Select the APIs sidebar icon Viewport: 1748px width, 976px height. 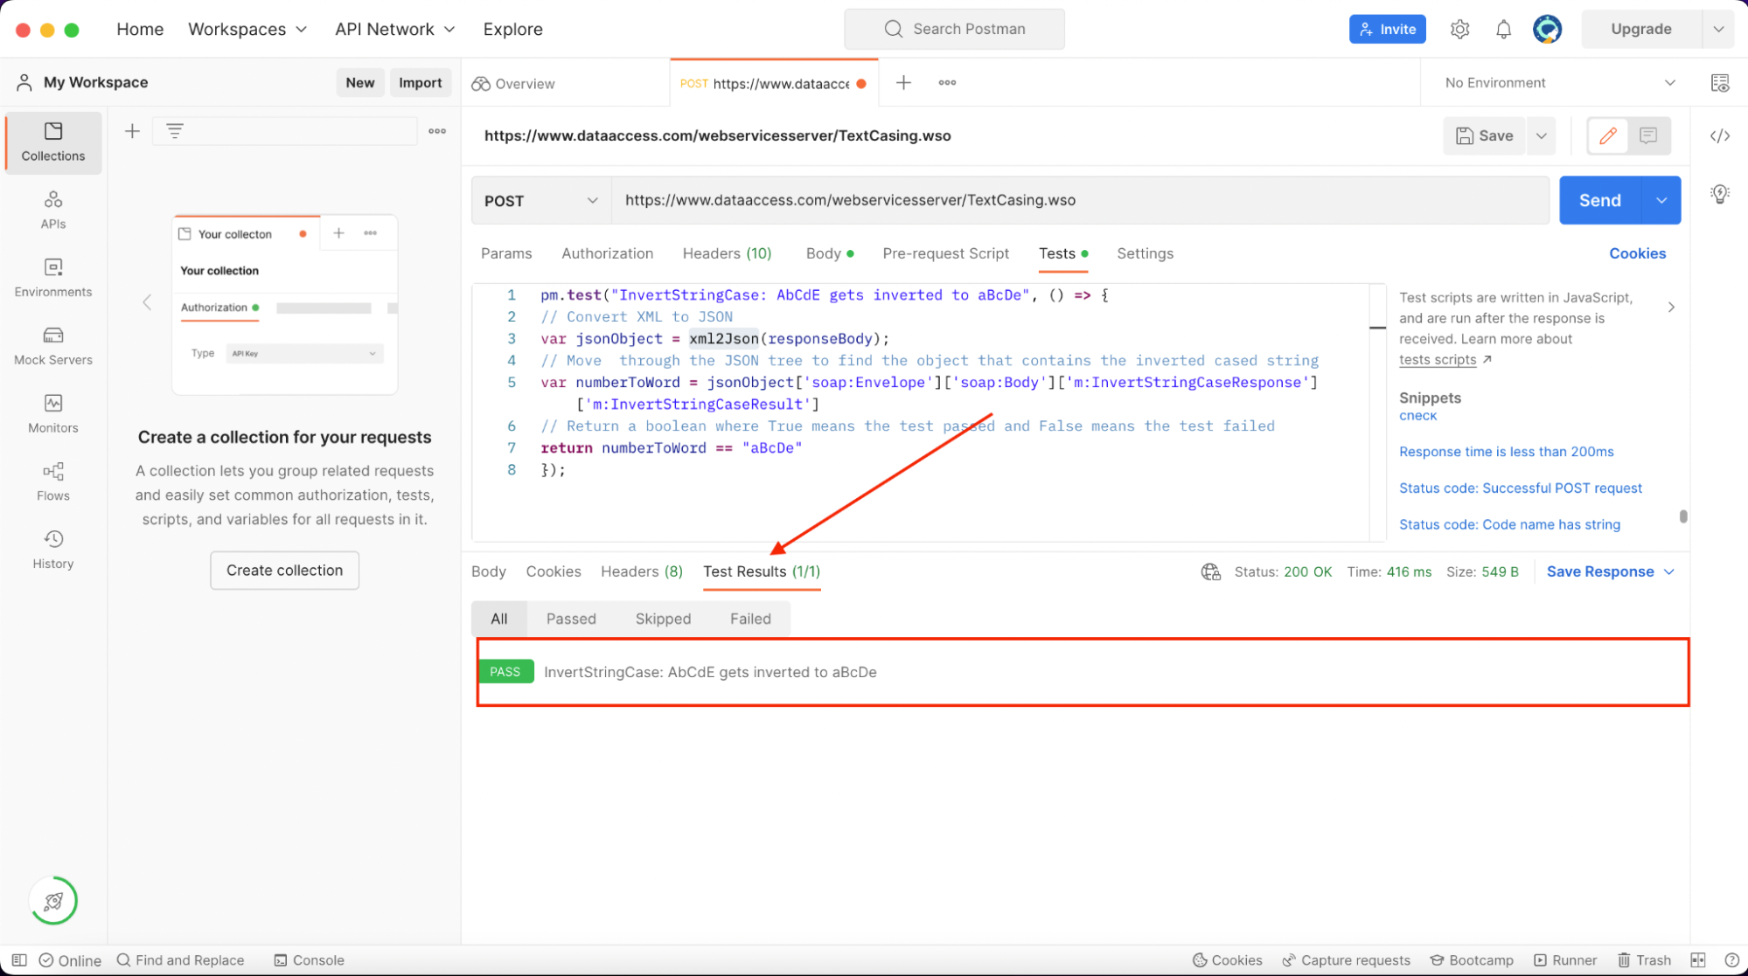52,210
